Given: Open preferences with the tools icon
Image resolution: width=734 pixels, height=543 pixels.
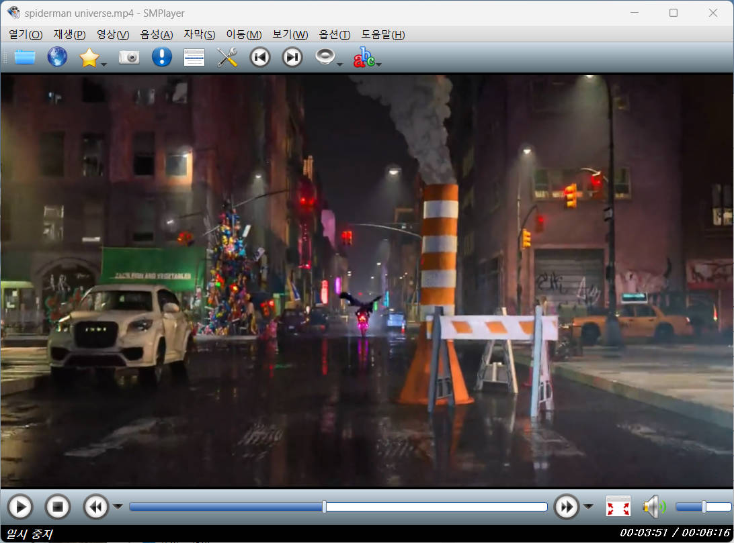Looking at the screenshot, I should pos(227,58).
